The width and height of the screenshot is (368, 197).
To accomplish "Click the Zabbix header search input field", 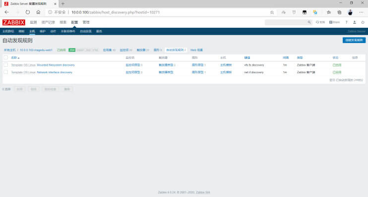I will (286, 22).
